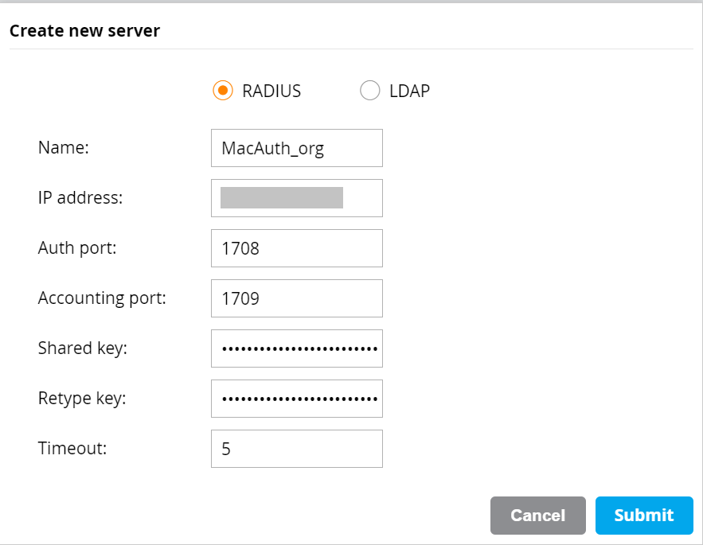Click the "Shared key:" label text
Image resolution: width=703 pixels, height=545 pixels.
83,348
